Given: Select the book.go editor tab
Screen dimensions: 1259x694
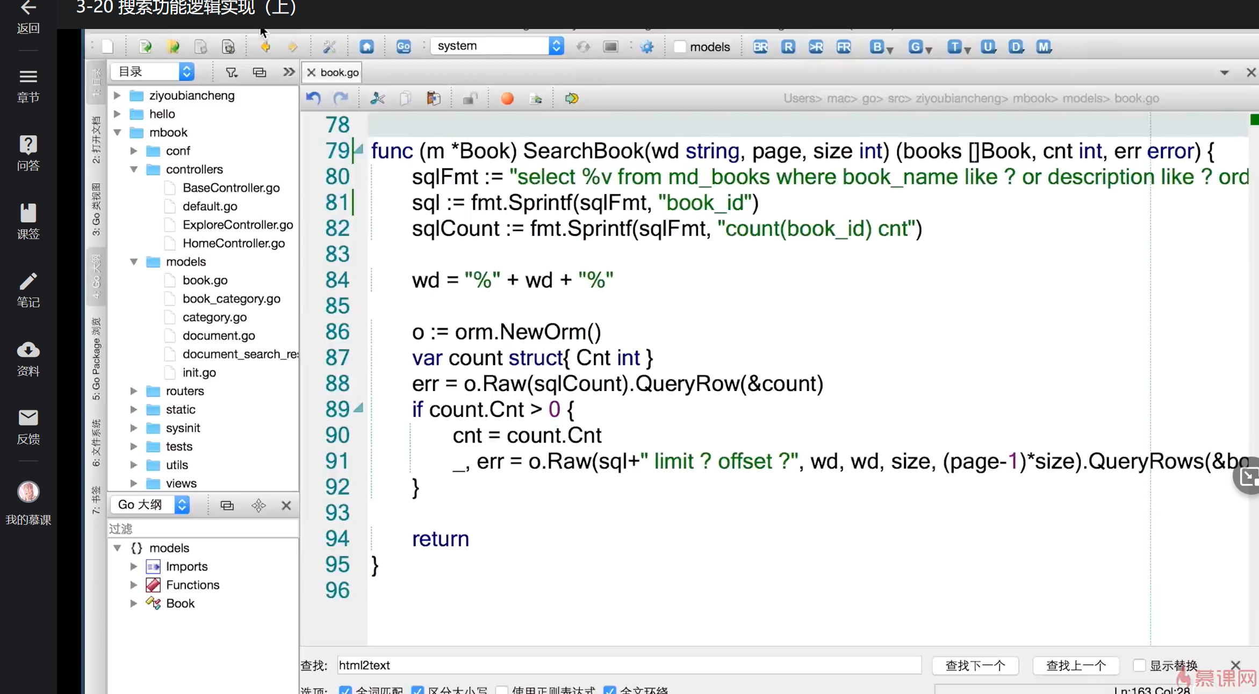Looking at the screenshot, I should point(339,72).
